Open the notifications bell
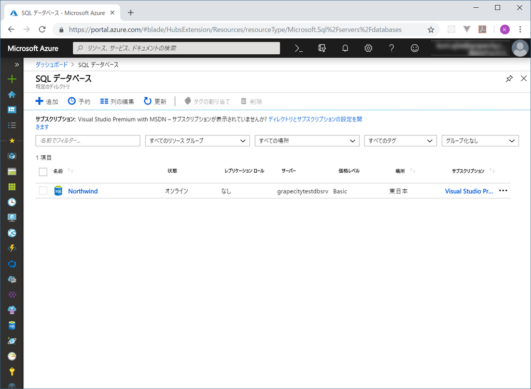Image resolution: width=531 pixels, height=389 pixels. pos(345,48)
